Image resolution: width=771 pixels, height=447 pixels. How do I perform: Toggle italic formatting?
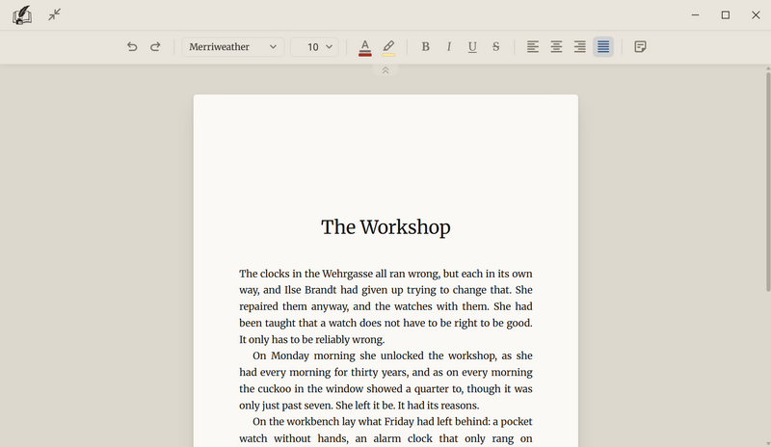pos(449,46)
